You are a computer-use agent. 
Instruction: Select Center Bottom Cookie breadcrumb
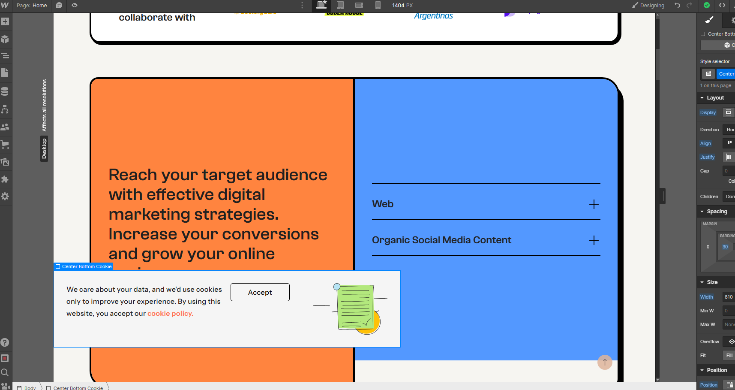[75, 387]
